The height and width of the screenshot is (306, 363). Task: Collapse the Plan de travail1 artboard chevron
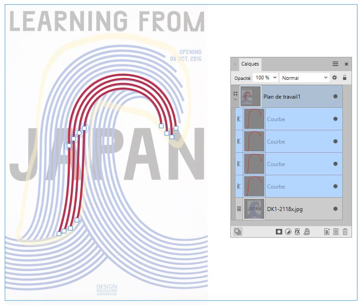click(235, 99)
